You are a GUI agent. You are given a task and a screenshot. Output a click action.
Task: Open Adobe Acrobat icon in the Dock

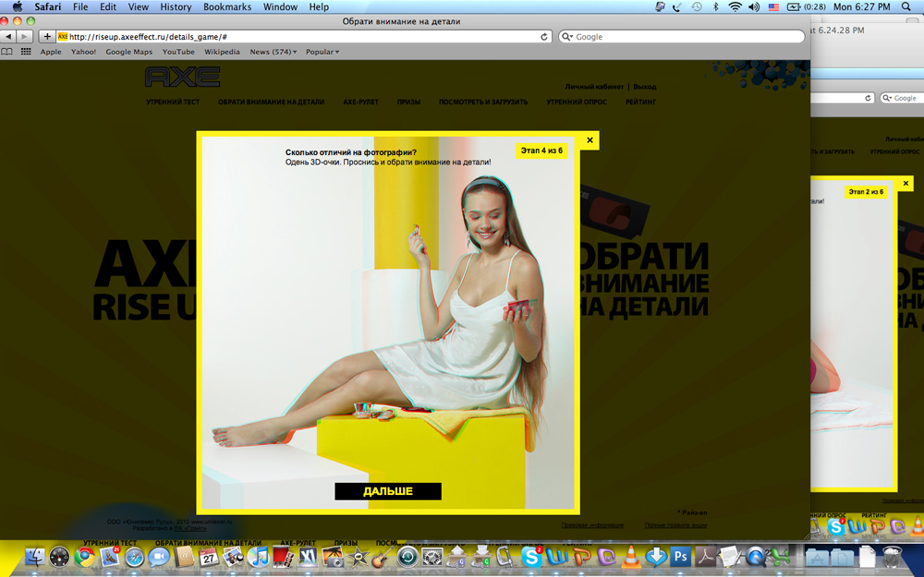pos(705,557)
